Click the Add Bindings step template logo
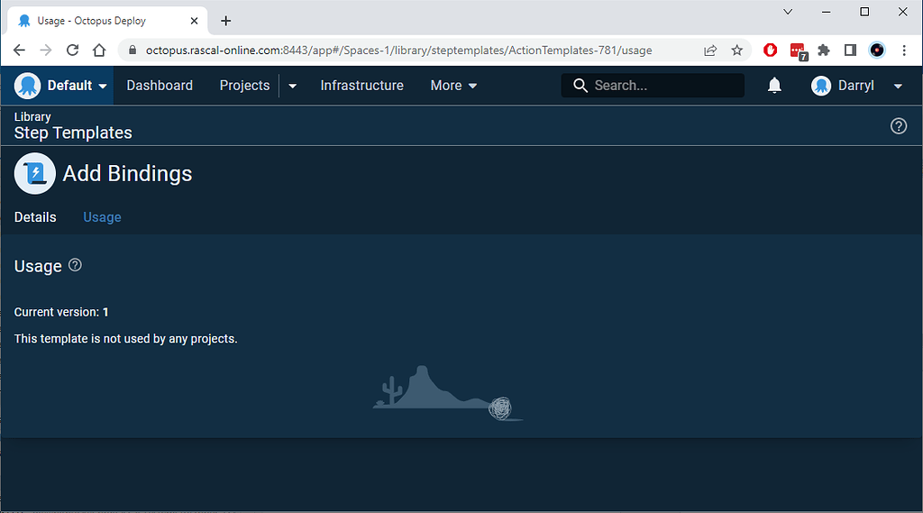Screen dimensions: 923x513 (x=35, y=174)
